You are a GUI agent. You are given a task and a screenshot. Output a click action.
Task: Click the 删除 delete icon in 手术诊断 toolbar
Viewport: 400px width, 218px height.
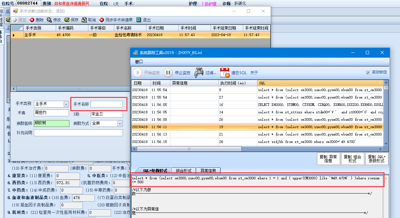click(x=32, y=20)
